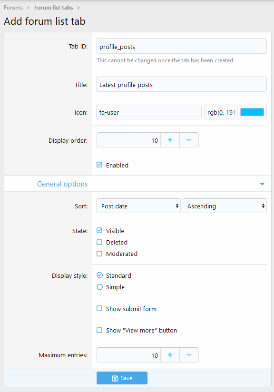Click the Save button

122,378
